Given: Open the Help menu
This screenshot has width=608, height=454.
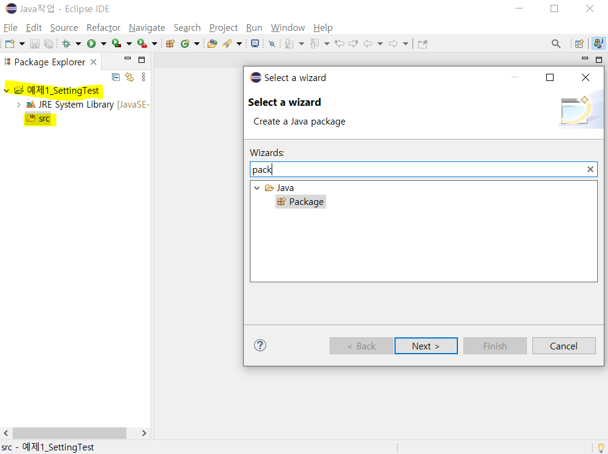Looking at the screenshot, I should pyautogui.click(x=323, y=28).
